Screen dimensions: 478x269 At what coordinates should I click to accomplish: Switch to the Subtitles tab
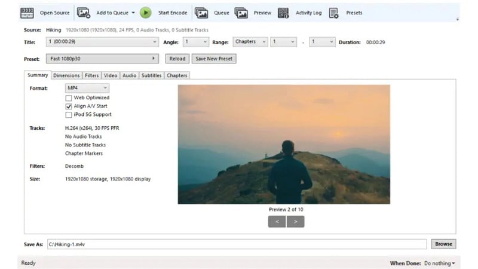[151, 75]
